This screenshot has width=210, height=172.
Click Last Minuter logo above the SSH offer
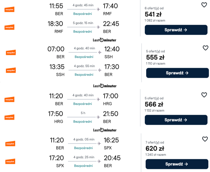pos(105,40)
